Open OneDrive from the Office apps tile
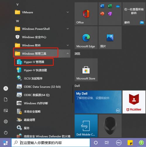The image size is (146, 147). pos(118,6)
